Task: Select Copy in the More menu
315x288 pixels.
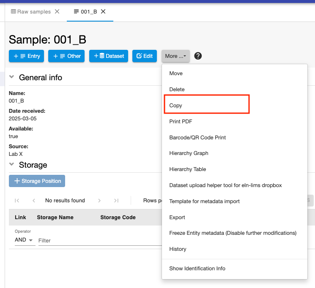Action: pos(234,106)
